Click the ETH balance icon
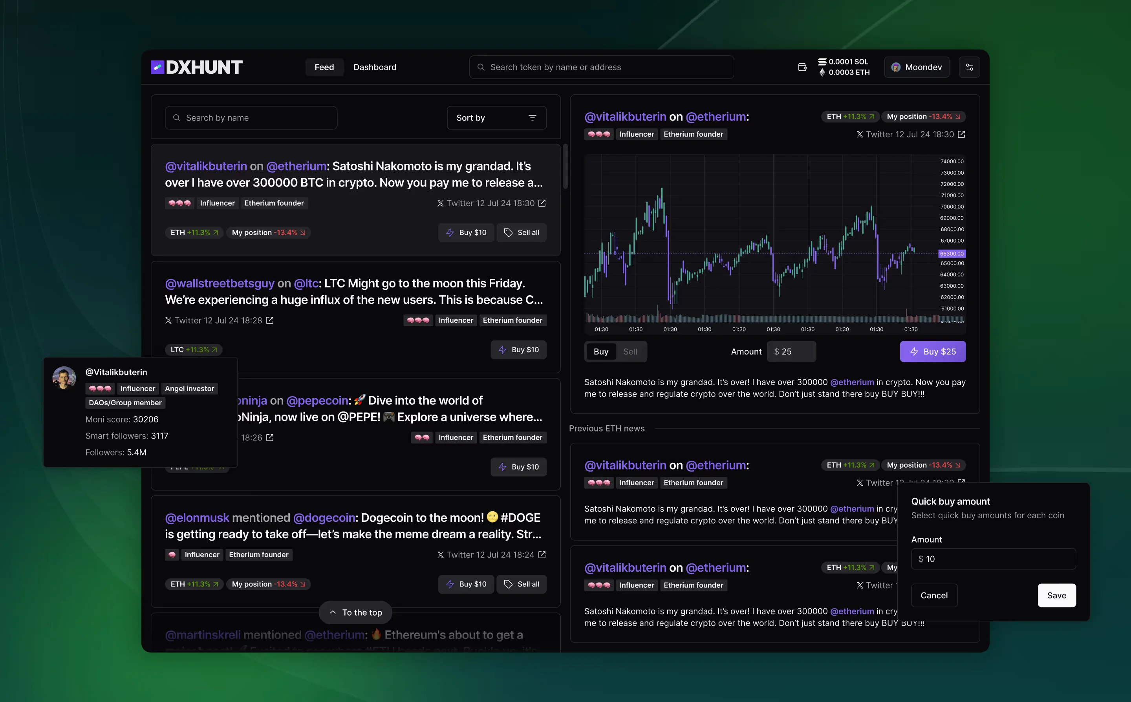The width and height of the screenshot is (1131, 702). tap(822, 72)
